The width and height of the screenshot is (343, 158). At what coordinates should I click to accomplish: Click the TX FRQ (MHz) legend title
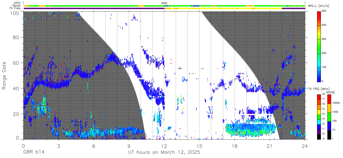318,89
